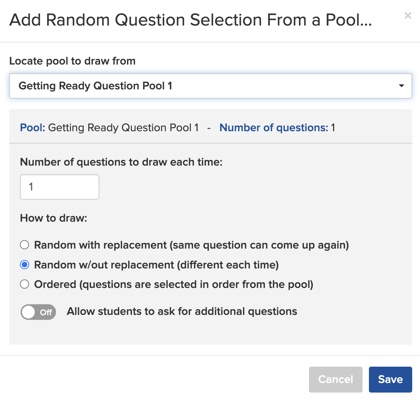Click the number of questions to draw field

click(x=60, y=187)
